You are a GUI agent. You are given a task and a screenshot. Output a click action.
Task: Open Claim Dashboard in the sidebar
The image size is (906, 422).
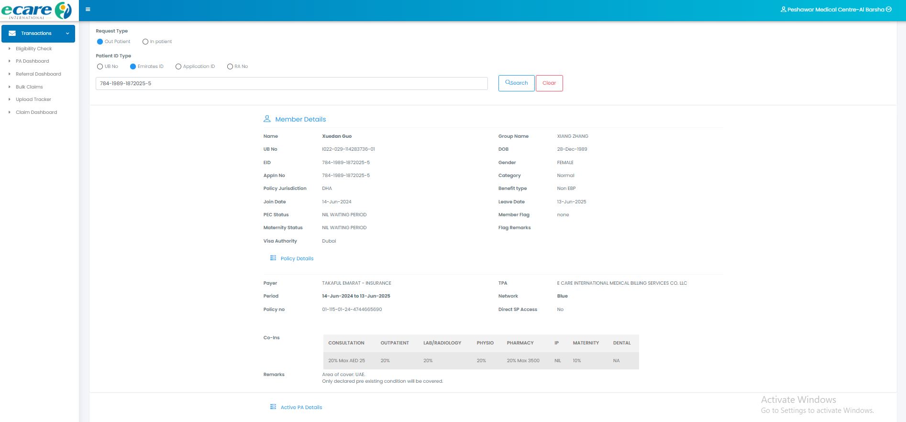pos(36,112)
